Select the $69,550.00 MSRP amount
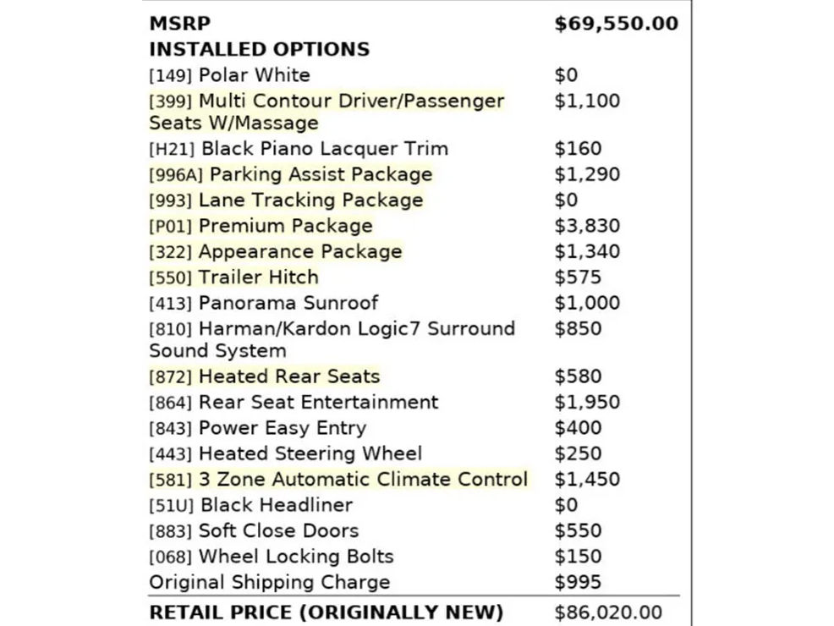834x626 pixels. coord(616,24)
